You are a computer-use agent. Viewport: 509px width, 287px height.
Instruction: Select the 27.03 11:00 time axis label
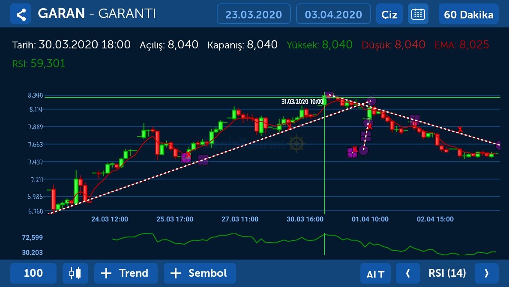pos(240,219)
